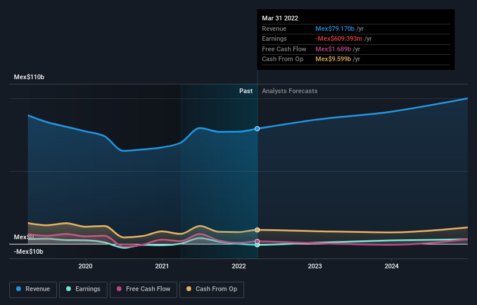Click the pink Free Cash Flow legend dot

(x=119, y=289)
